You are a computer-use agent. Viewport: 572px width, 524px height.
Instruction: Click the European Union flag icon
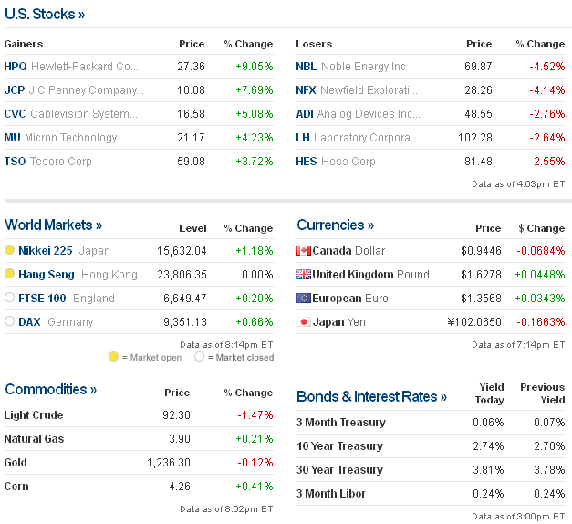pos(304,299)
